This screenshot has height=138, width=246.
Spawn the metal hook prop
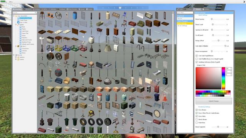click(x=58, y=97)
